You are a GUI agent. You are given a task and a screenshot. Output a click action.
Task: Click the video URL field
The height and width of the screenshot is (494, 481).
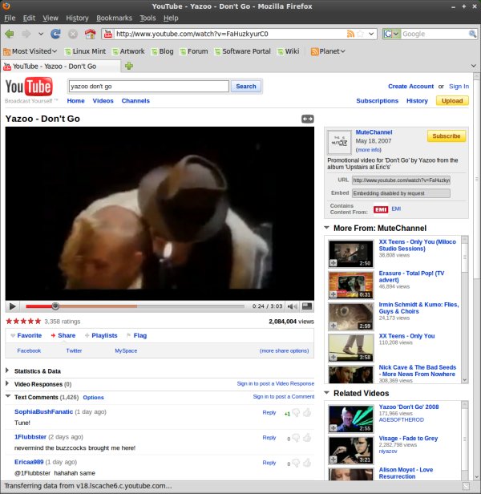pos(401,180)
